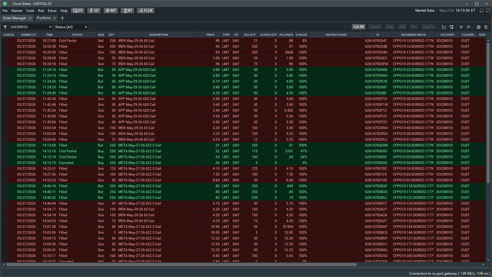This screenshot has width=492, height=277.
Task: Open the Help menu
Action: coord(64,10)
